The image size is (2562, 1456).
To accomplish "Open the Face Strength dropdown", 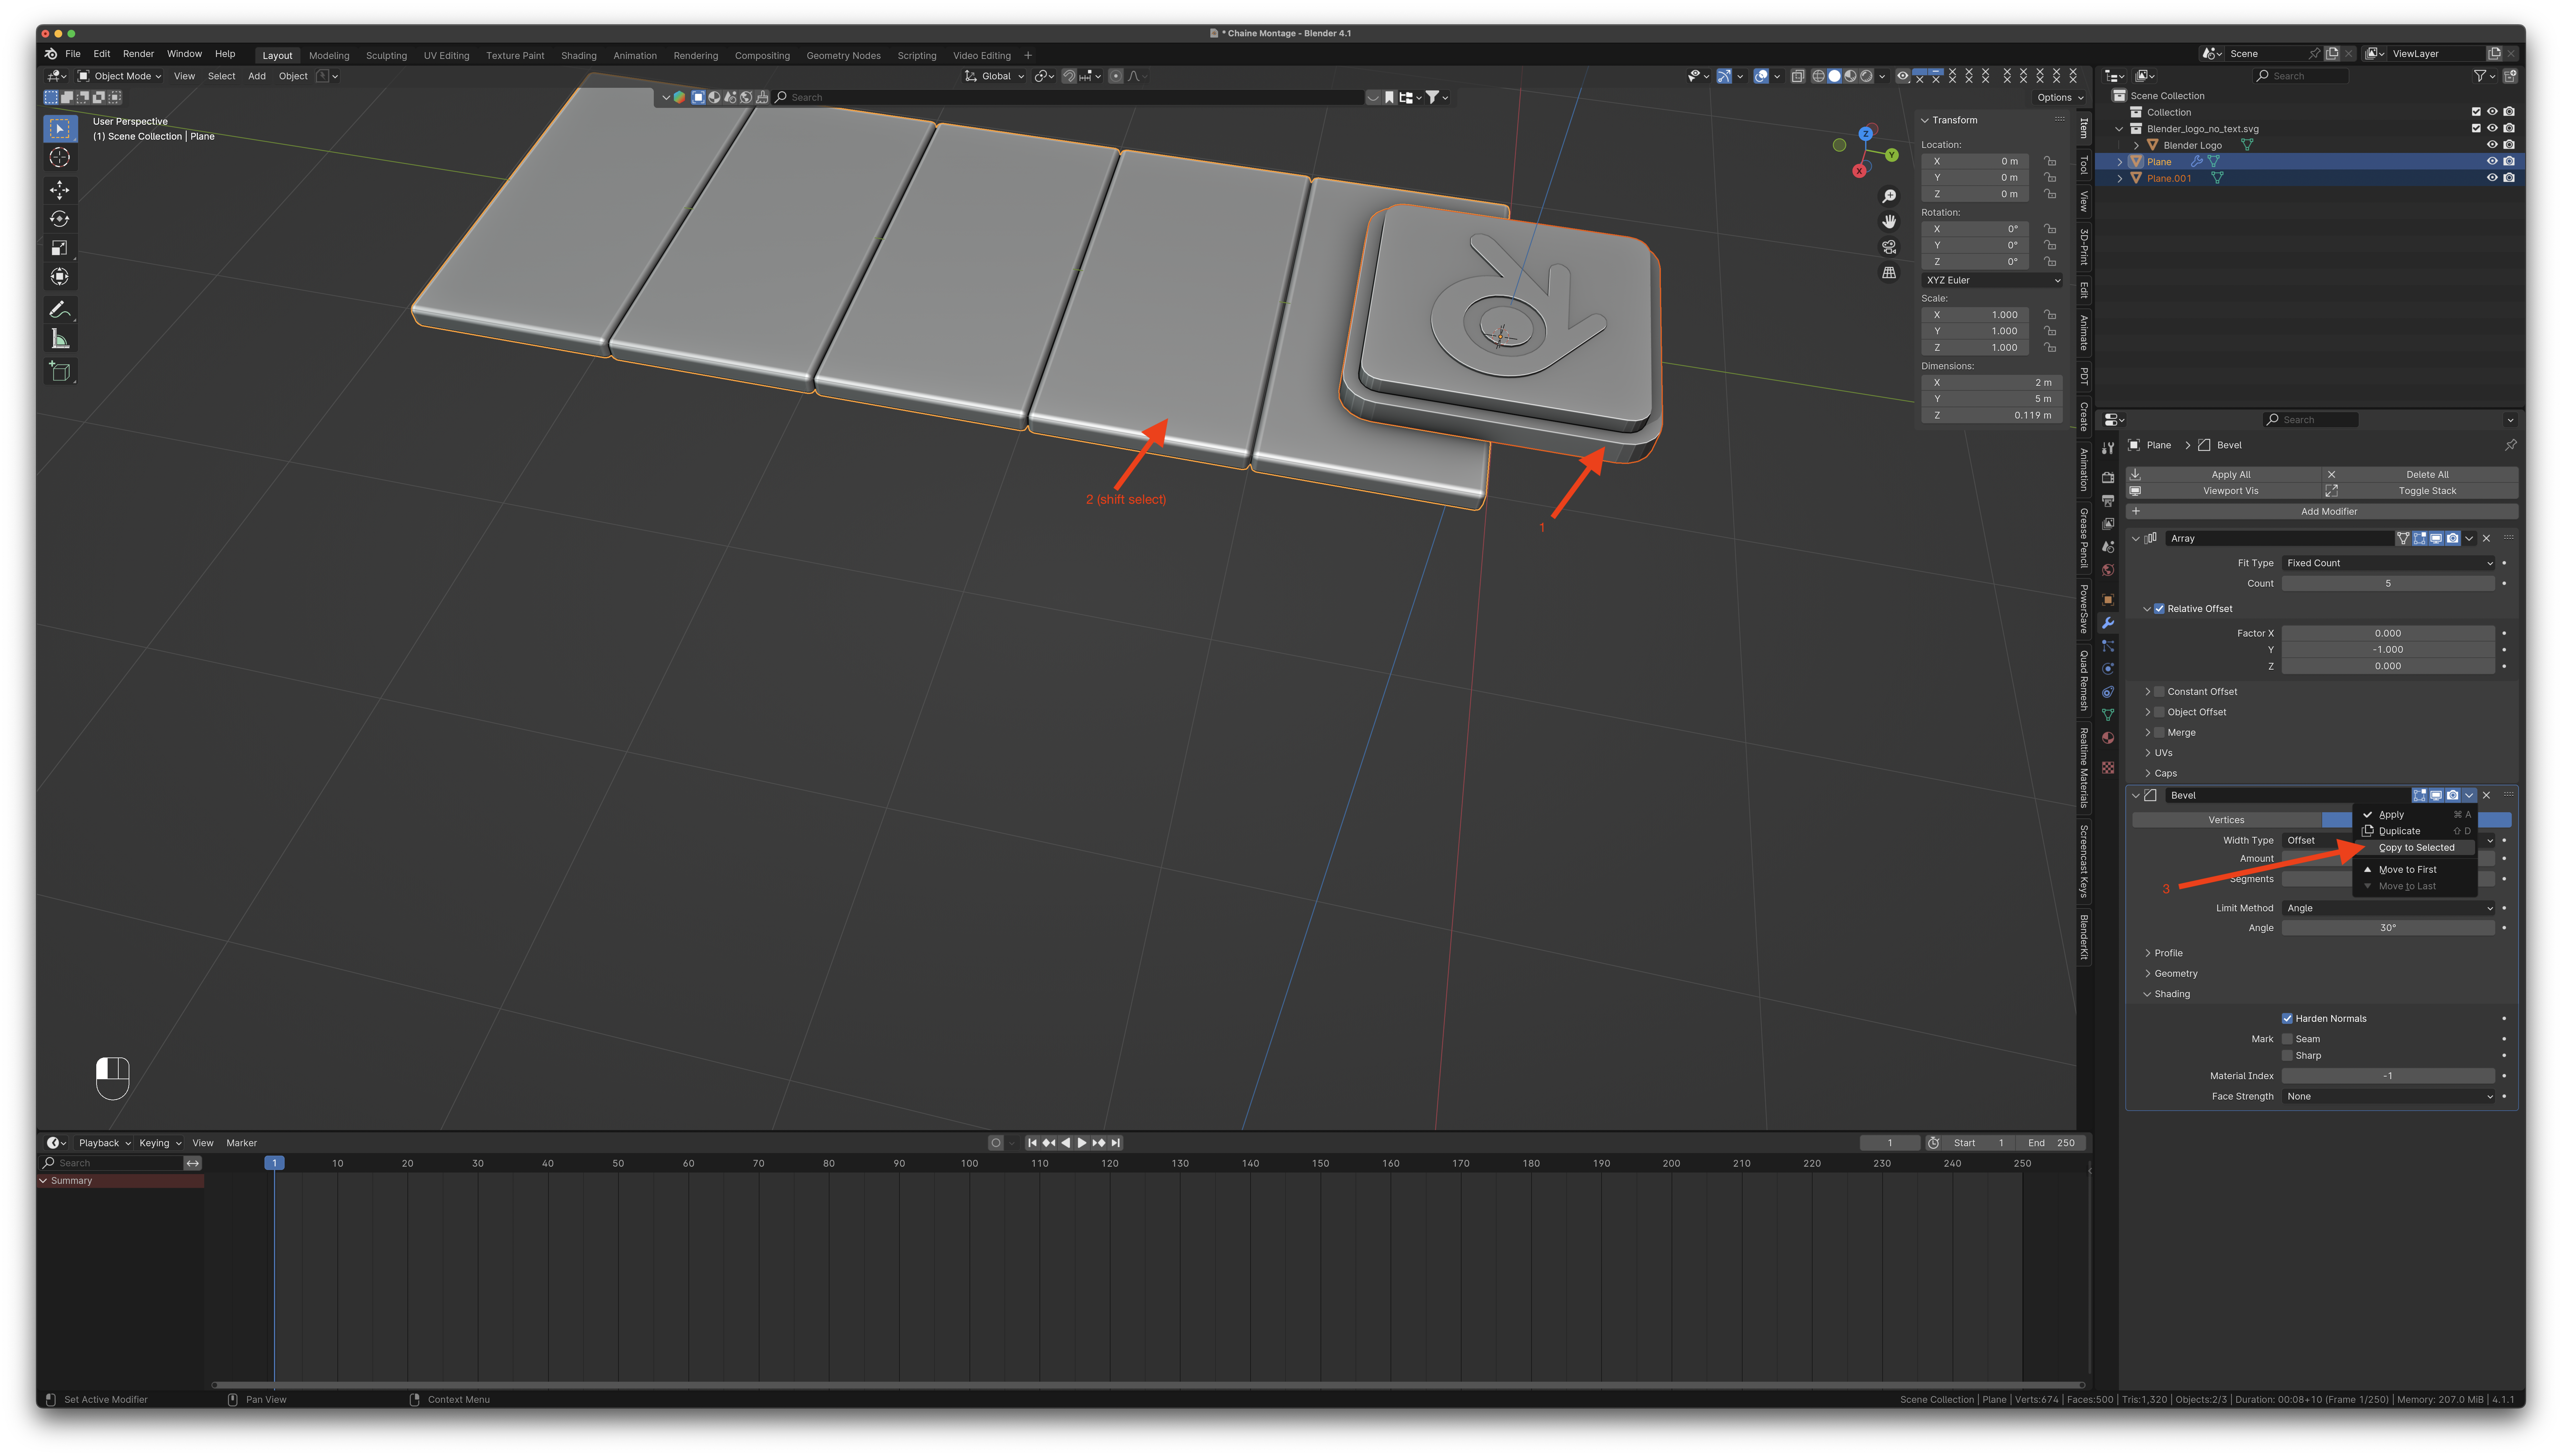I will tap(2388, 1097).
